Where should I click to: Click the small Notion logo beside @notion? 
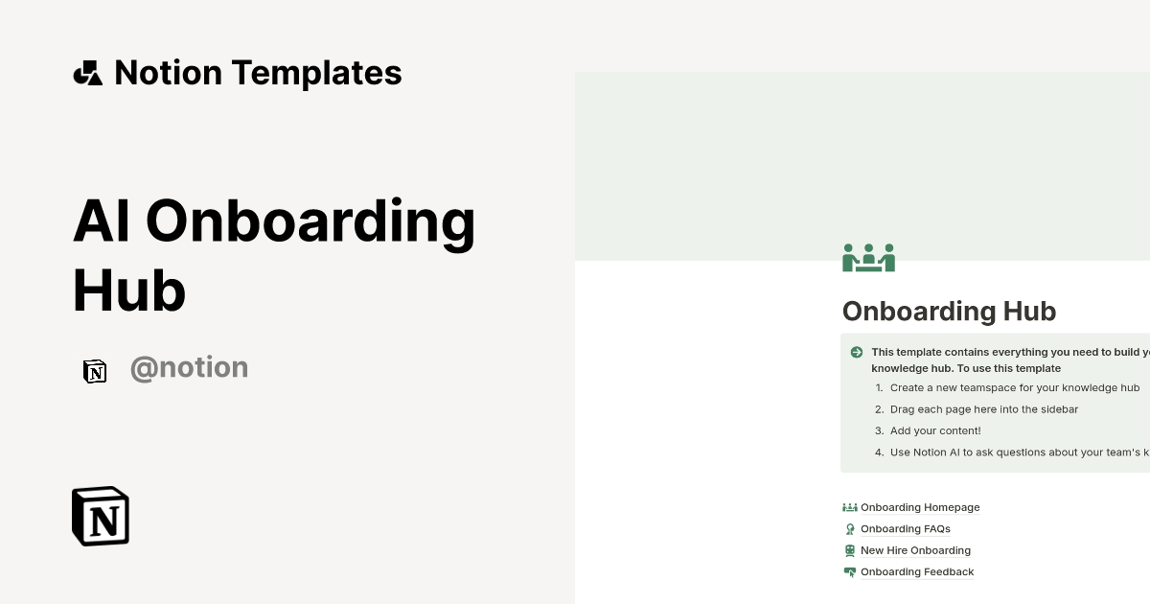[95, 370]
